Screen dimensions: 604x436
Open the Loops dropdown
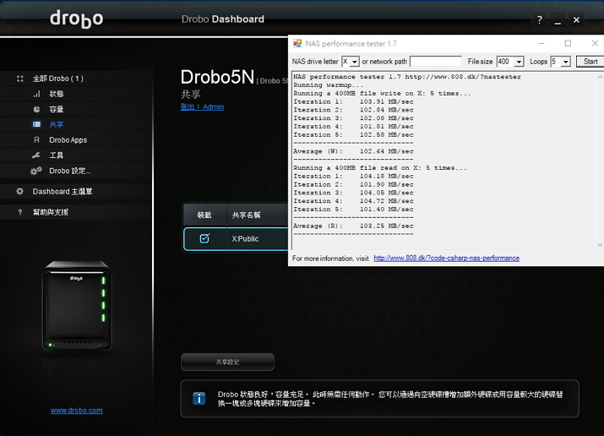click(x=565, y=62)
